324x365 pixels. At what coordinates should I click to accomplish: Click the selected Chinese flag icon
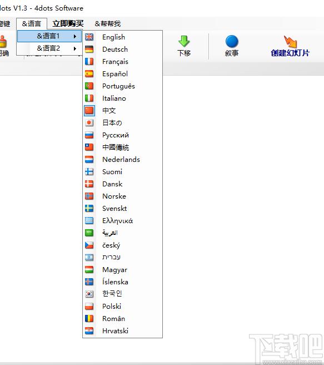(x=89, y=110)
